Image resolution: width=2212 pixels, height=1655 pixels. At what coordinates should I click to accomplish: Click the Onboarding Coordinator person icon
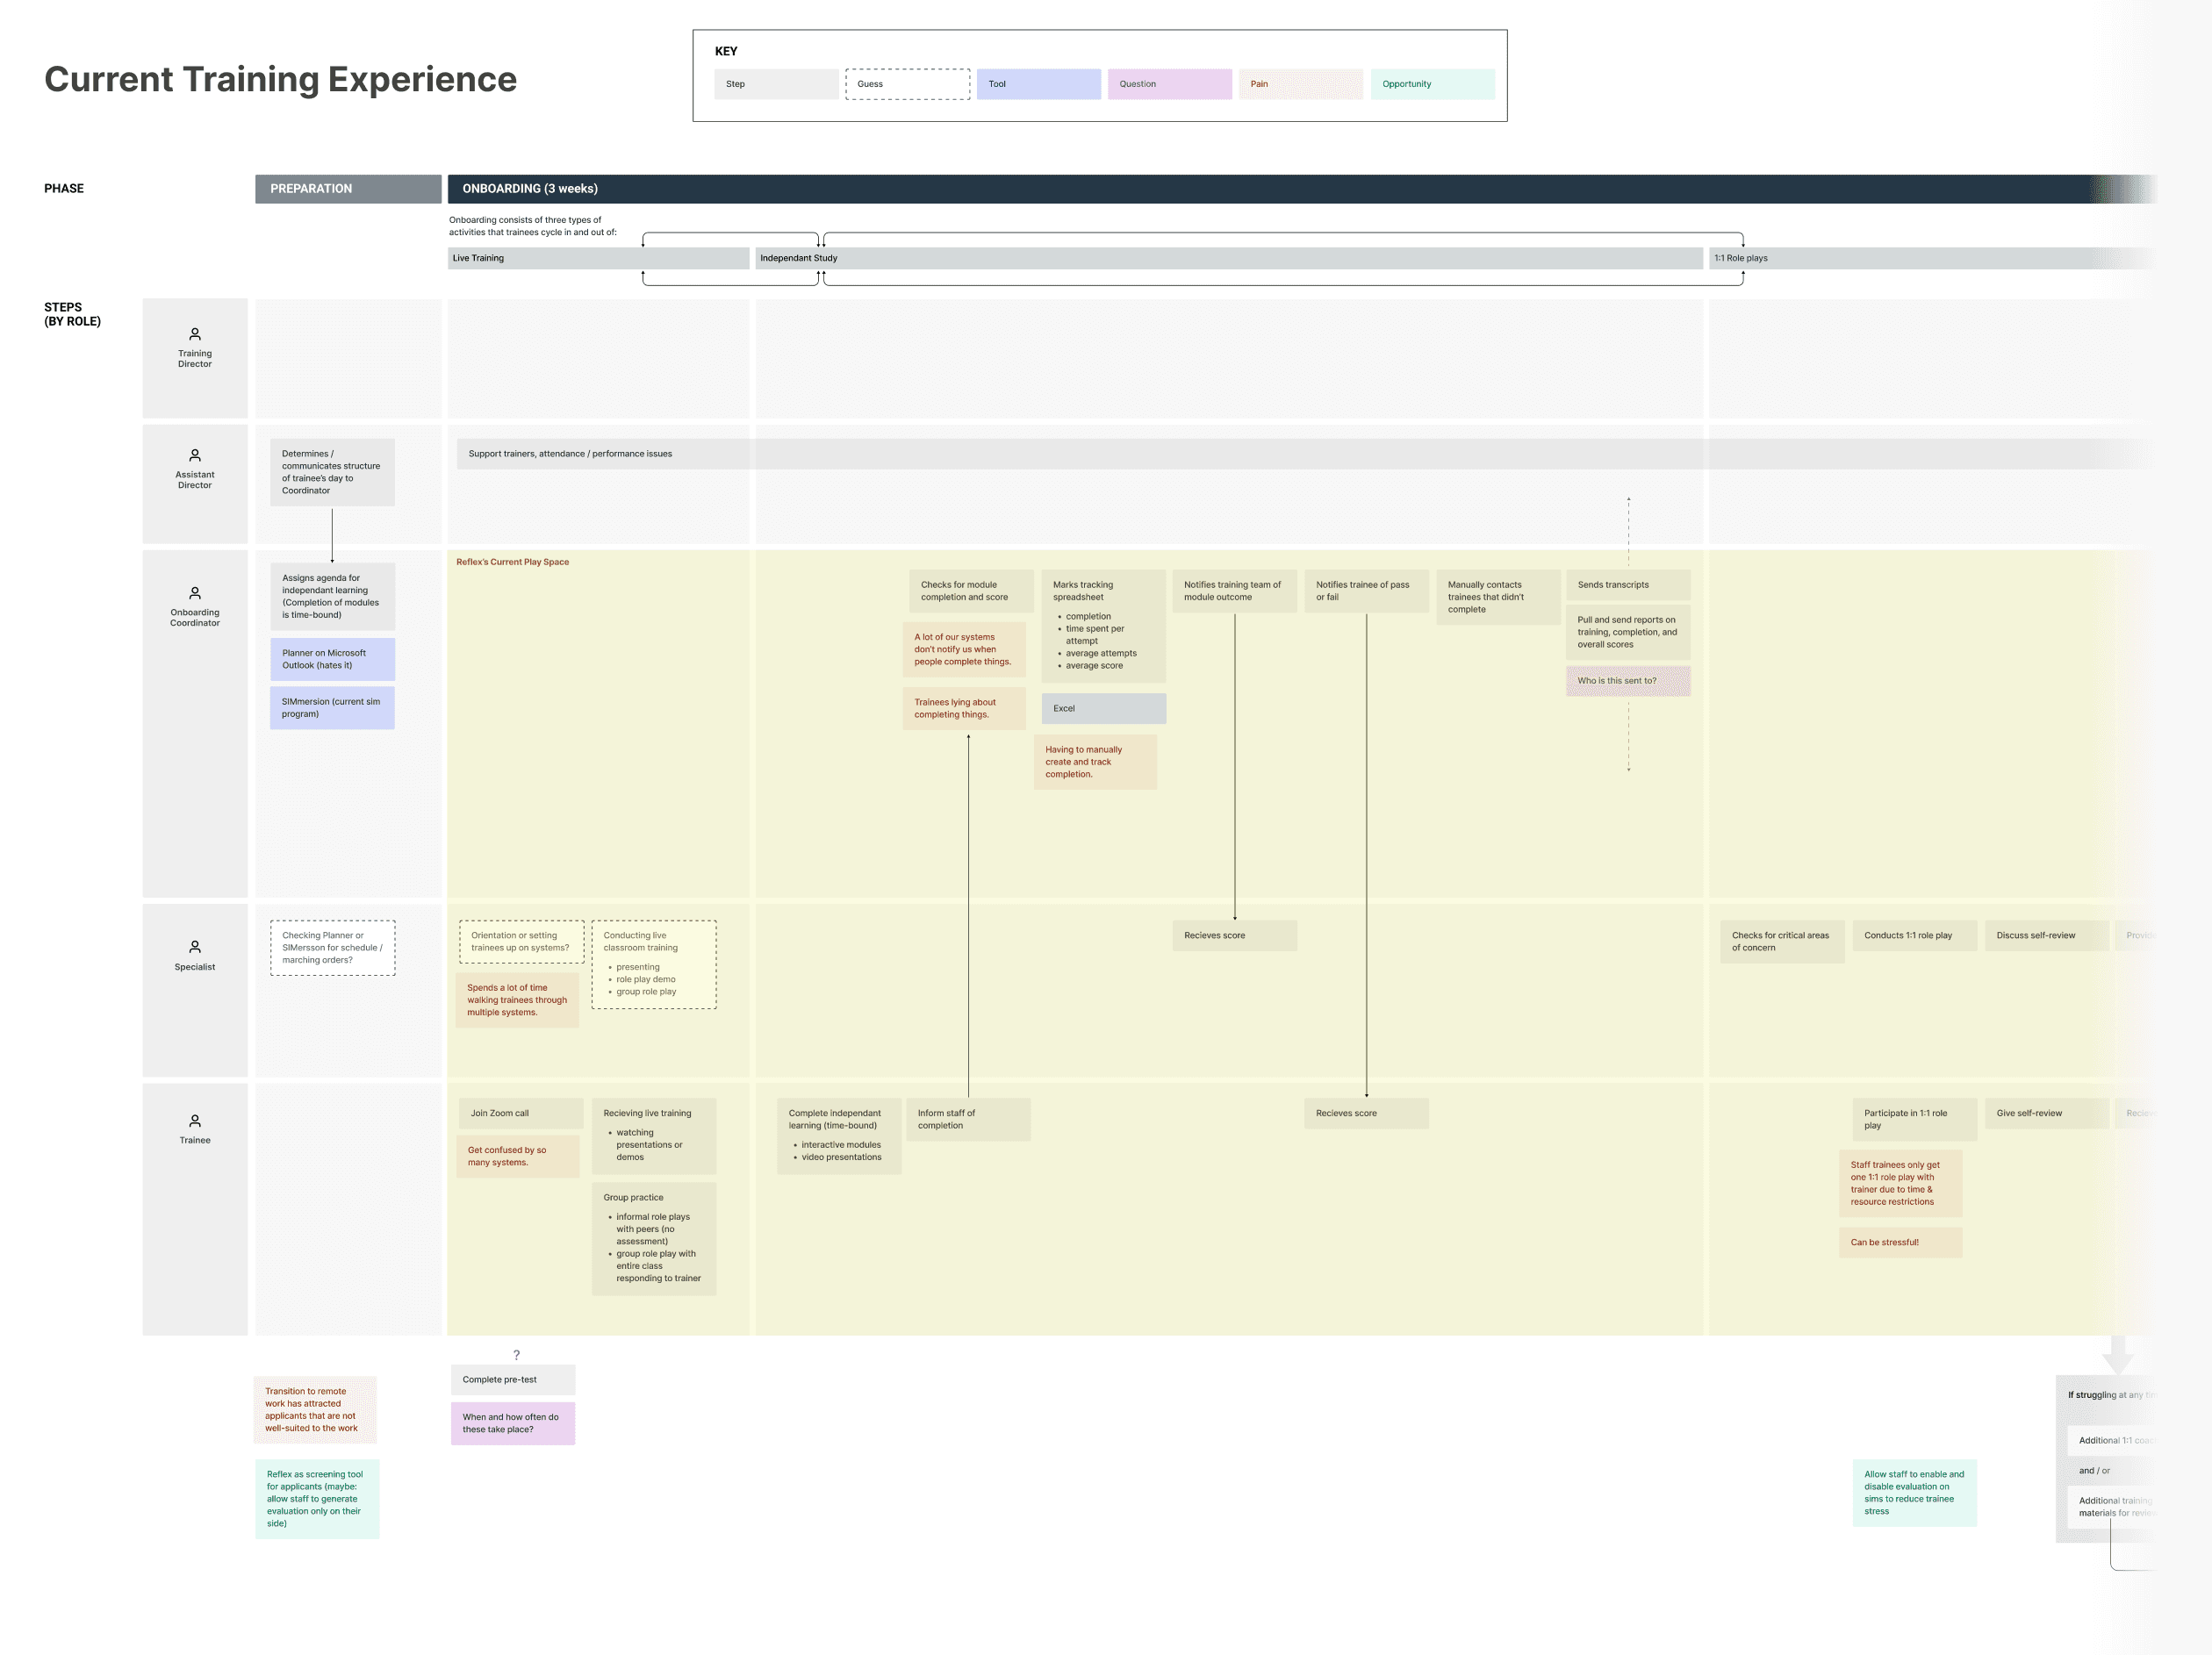[x=195, y=593]
